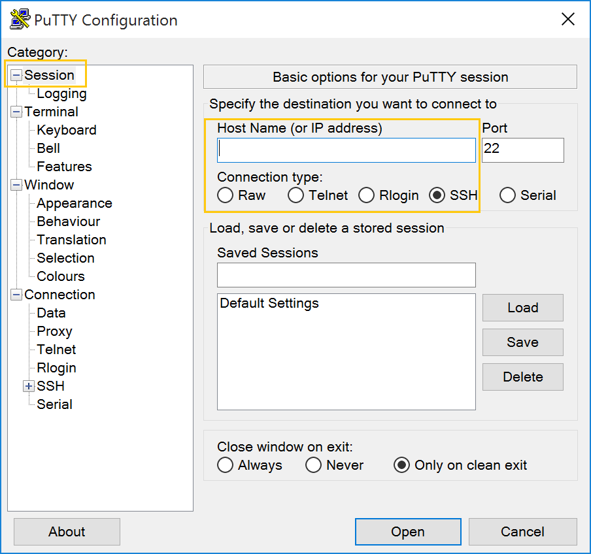Collapse the Terminal tree node
591x554 pixels.
(16, 112)
